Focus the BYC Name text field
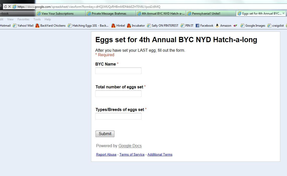Viewport: 287px width, 176px height. pyautogui.click(x=118, y=71)
